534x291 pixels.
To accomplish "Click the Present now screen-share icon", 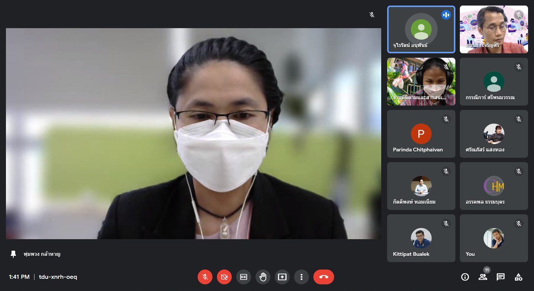I will [282, 277].
